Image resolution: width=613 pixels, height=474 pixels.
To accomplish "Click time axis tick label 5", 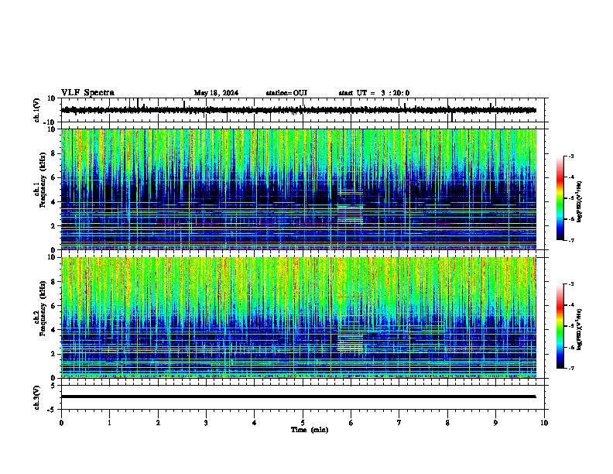I will point(303,423).
